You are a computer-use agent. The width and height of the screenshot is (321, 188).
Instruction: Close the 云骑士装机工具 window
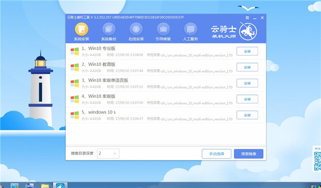click(262, 18)
